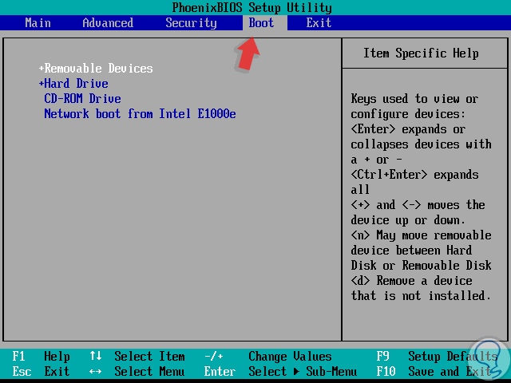511x383 pixels.
Task: Click the -/+ Change Values legend
Action: tap(268, 357)
